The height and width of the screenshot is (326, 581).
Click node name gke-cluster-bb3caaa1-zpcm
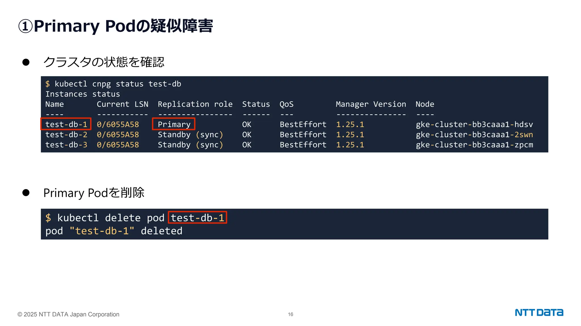tap(474, 145)
